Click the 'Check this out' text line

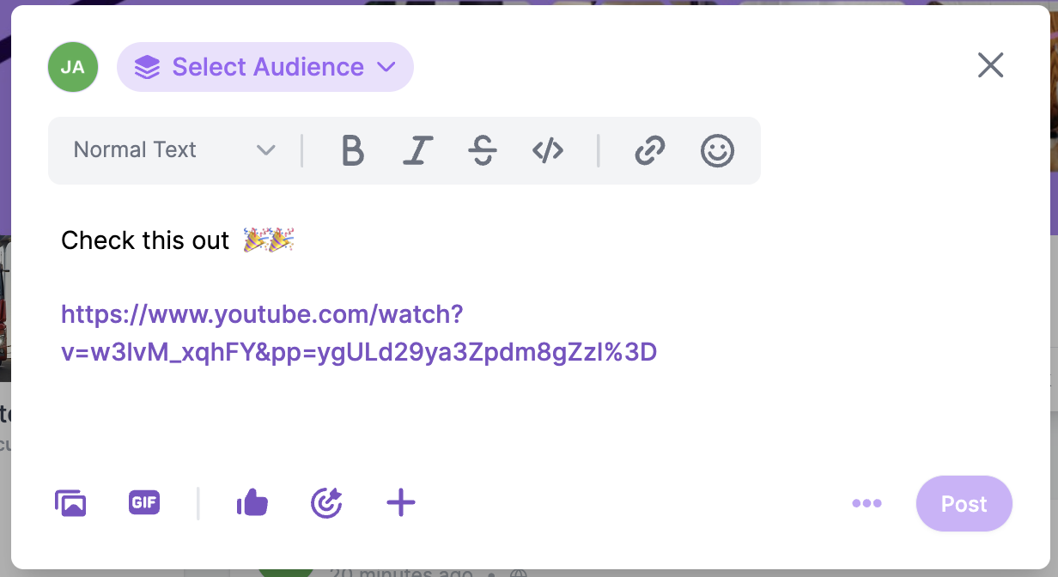pyautogui.click(x=178, y=240)
